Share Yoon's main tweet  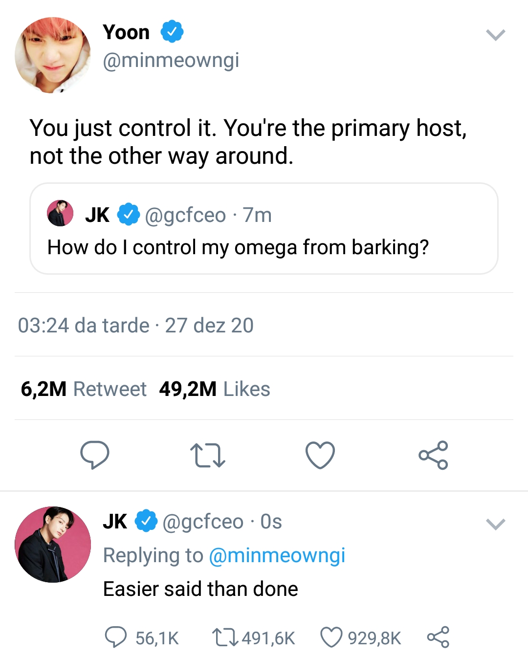click(x=433, y=455)
